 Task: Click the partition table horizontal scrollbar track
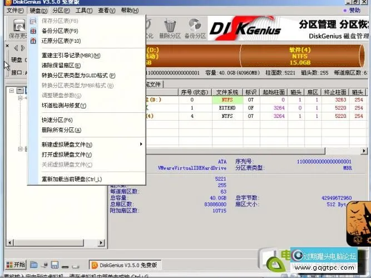point(343,151)
